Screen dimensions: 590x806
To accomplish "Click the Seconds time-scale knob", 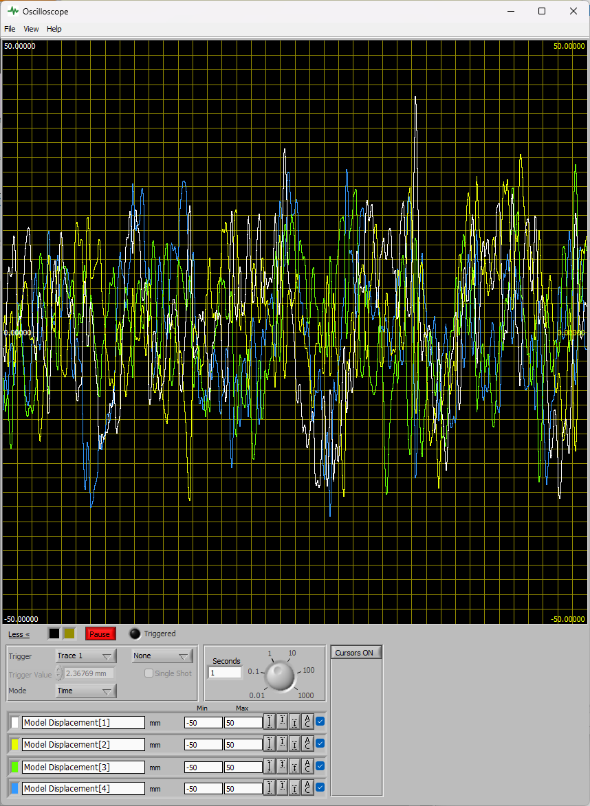I will [281, 676].
